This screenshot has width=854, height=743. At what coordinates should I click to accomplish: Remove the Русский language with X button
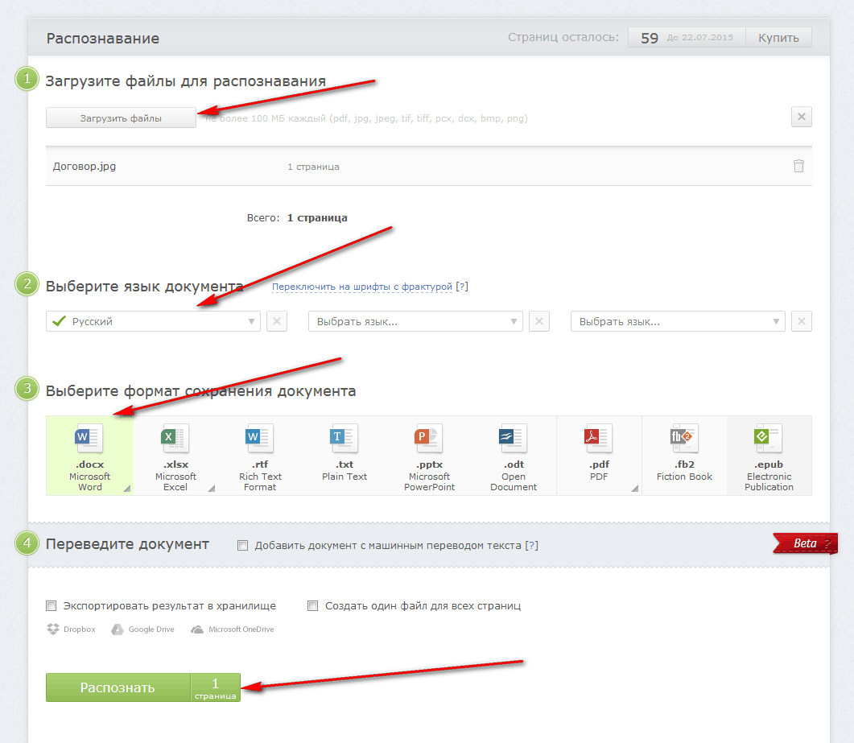pyautogui.click(x=277, y=321)
